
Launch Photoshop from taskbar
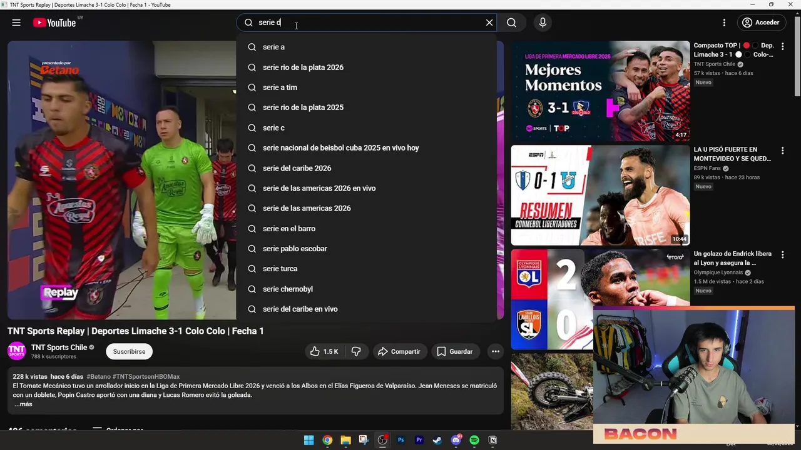point(400,441)
